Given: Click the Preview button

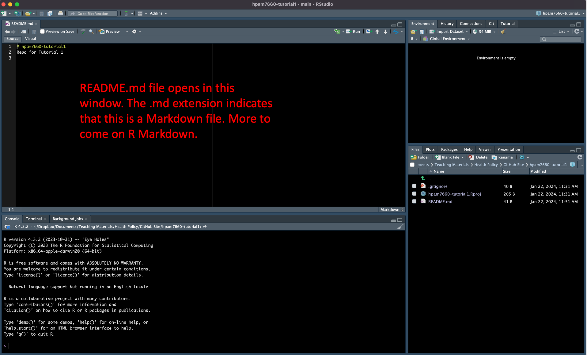Looking at the screenshot, I should 109,32.
